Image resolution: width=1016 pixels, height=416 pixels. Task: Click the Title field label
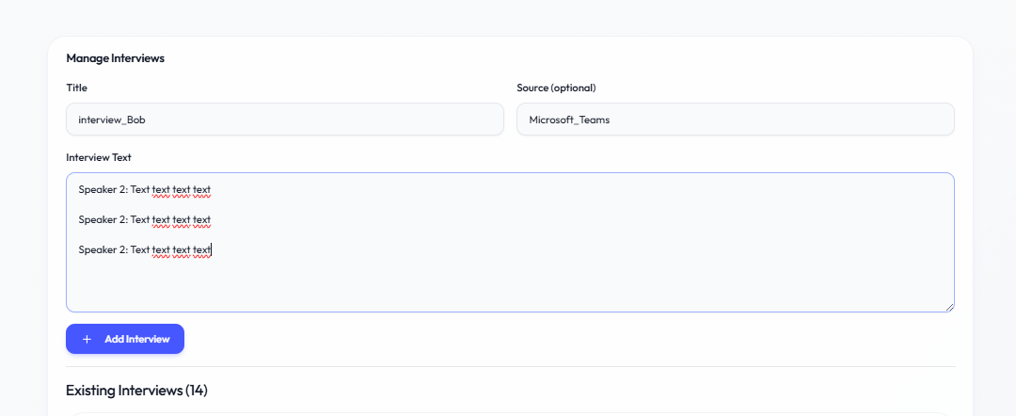[76, 88]
